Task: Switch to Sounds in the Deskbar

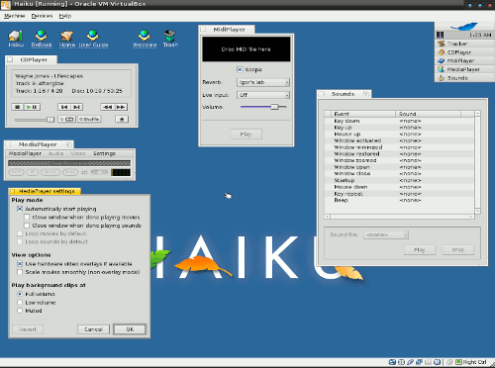Action: [464, 78]
